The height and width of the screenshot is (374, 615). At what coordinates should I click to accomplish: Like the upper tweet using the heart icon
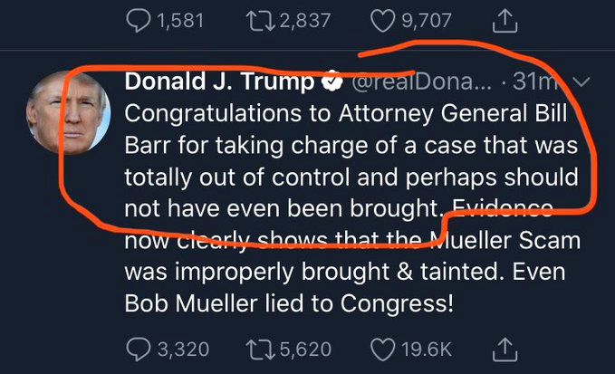click(x=382, y=20)
